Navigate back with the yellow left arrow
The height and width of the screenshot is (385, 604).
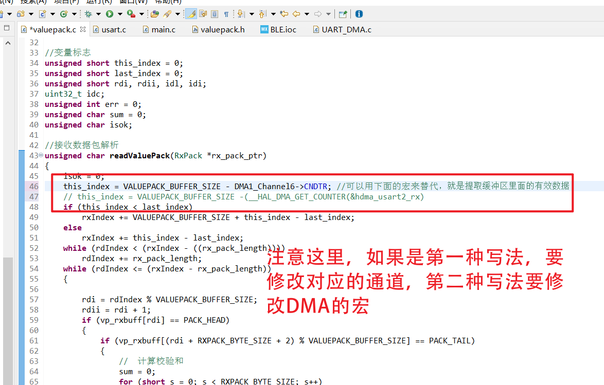296,14
